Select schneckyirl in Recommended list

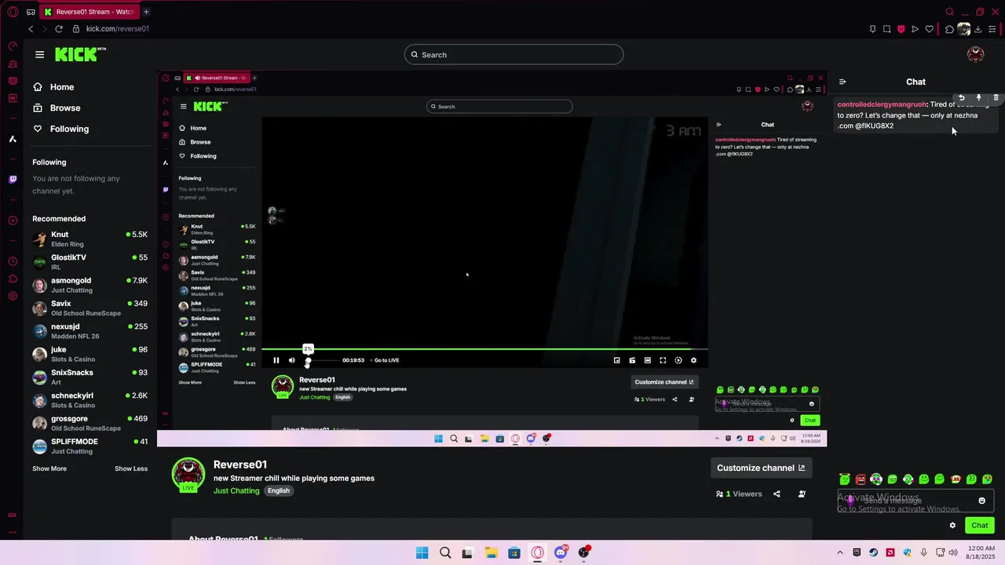point(90,400)
